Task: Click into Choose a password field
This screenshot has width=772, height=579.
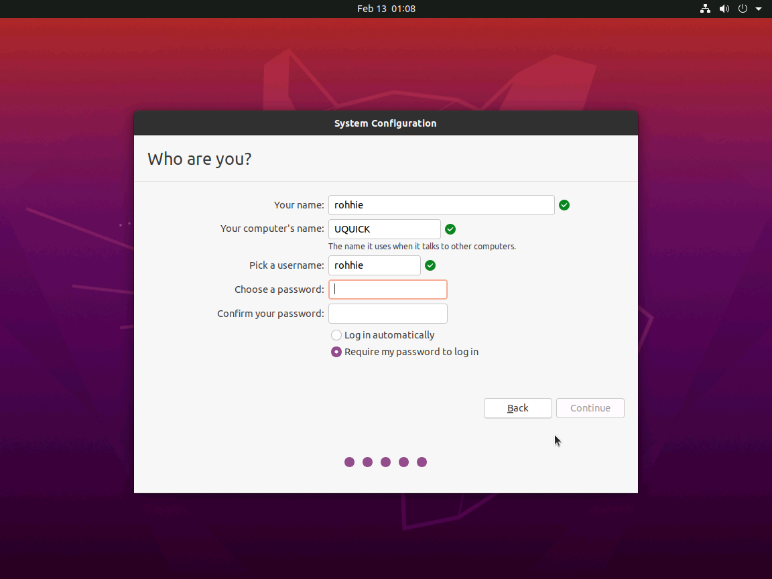Action: click(x=387, y=289)
